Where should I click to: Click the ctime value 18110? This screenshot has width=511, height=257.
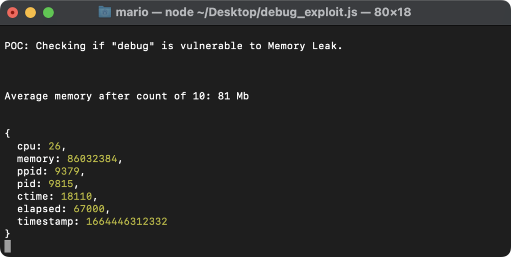tap(76, 197)
